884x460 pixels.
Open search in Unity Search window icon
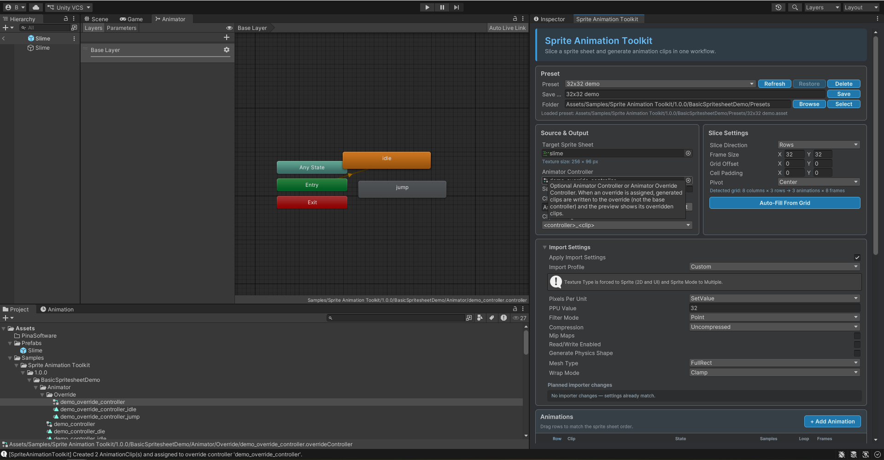(469, 318)
